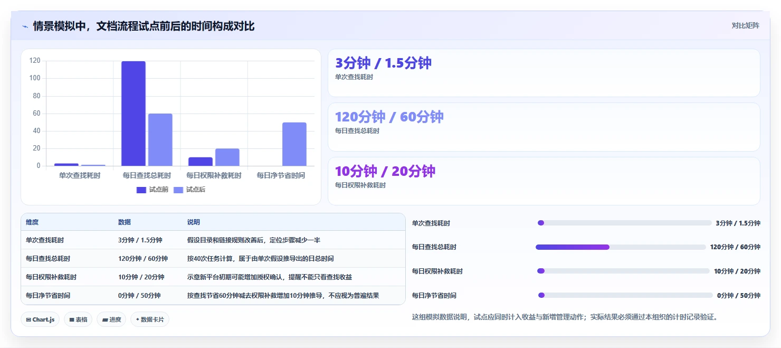Click the chart axis label 每日查找总耗时

tap(147, 175)
